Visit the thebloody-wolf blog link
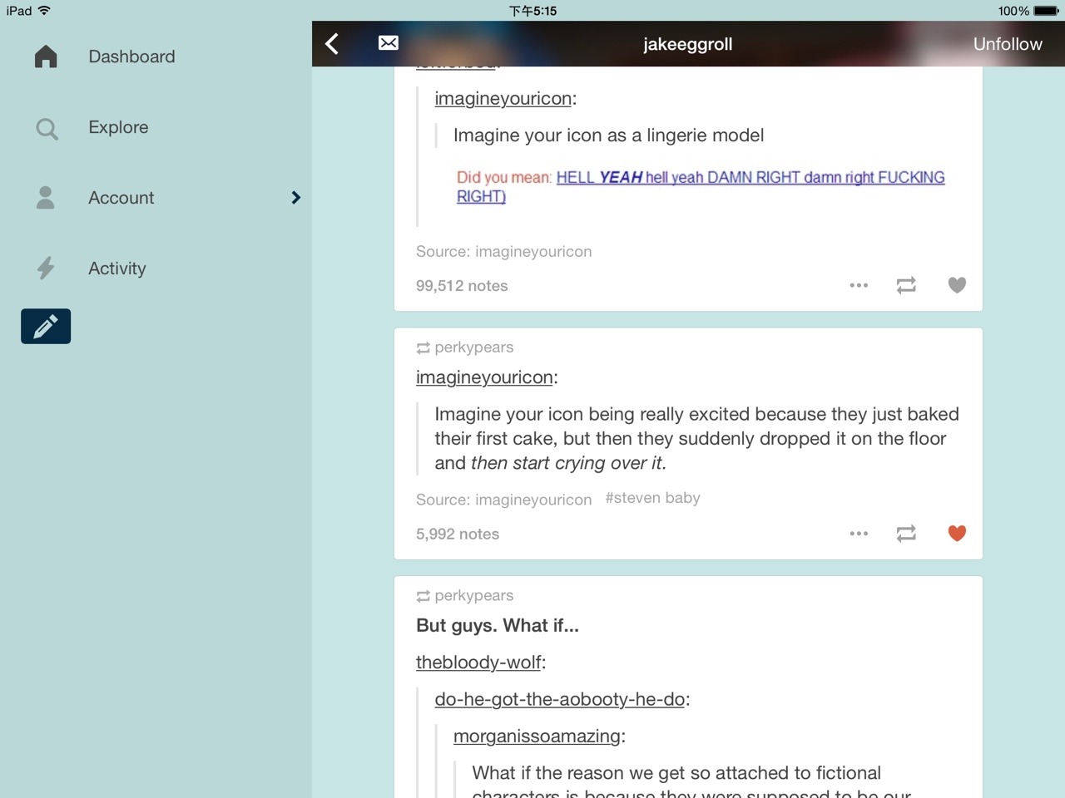1065x798 pixels. tap(478, 663)
